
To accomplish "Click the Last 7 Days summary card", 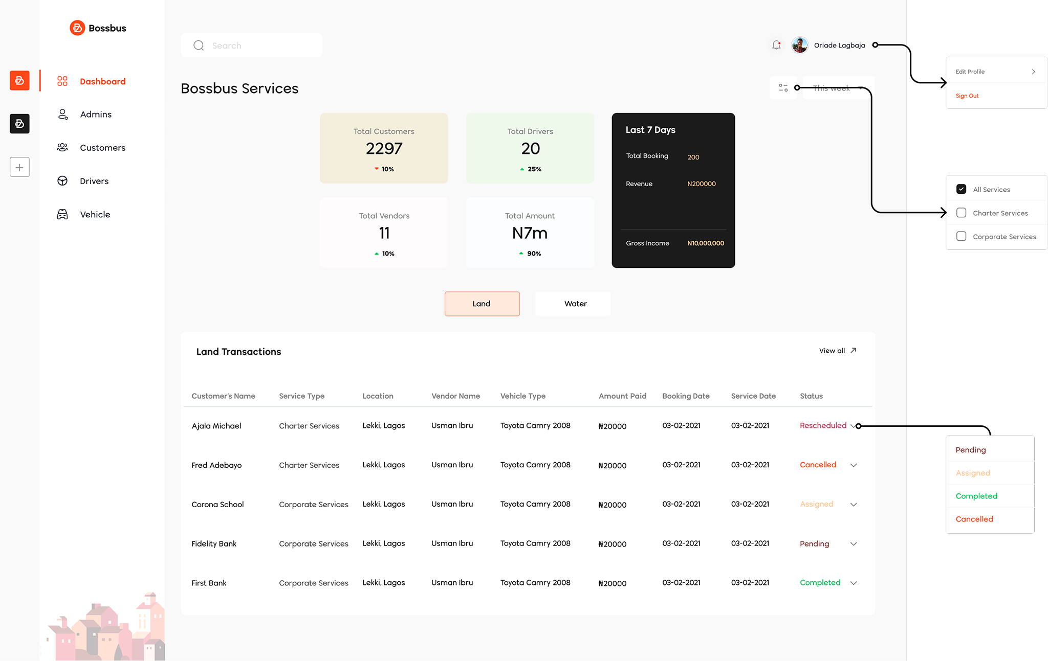I will pos(673,190).
